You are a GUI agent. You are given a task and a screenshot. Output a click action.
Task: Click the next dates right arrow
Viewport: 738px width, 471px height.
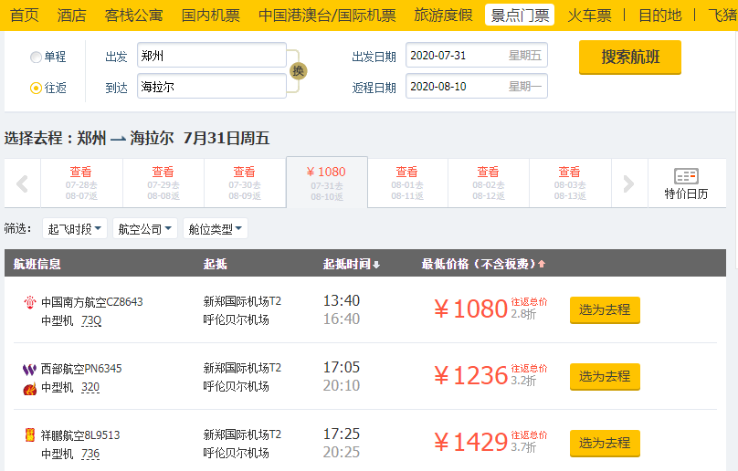(x=628, y=183)
